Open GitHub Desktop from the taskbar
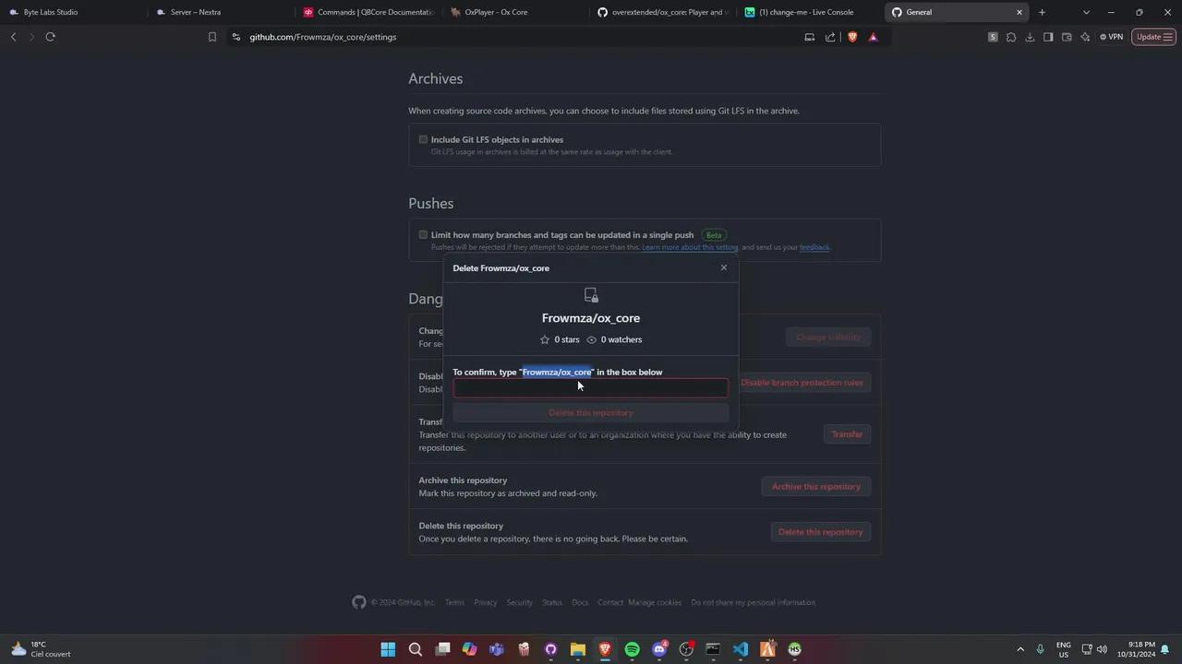 pos(551,649)
